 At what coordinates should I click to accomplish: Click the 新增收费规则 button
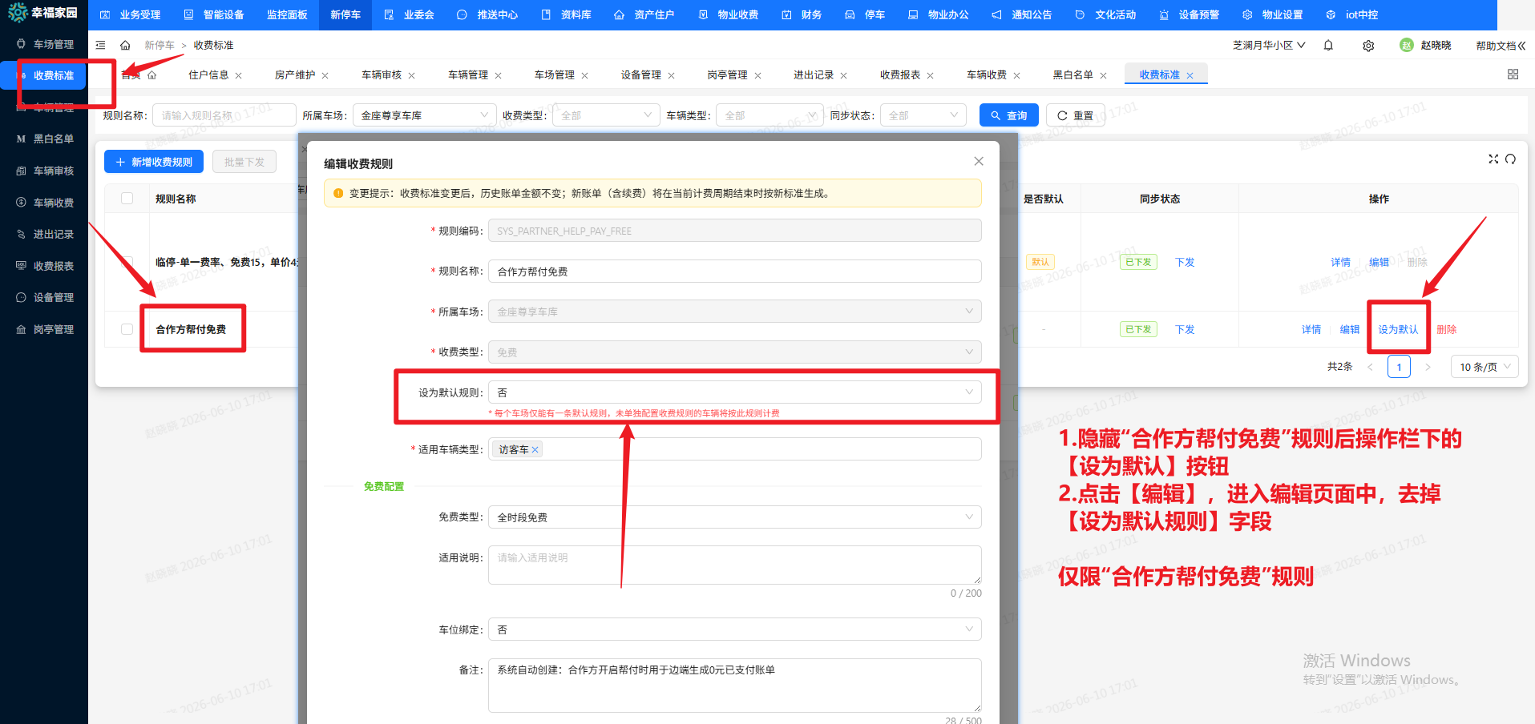pos(154,162)
